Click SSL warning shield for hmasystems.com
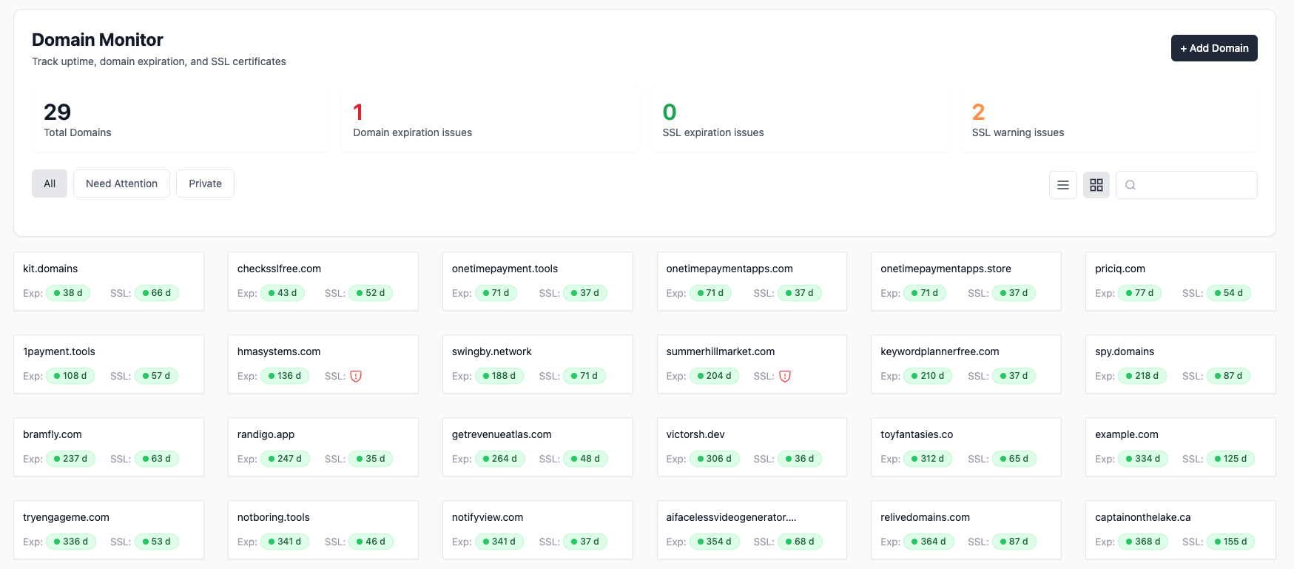The image size is (1294, 569). [356, 376]
